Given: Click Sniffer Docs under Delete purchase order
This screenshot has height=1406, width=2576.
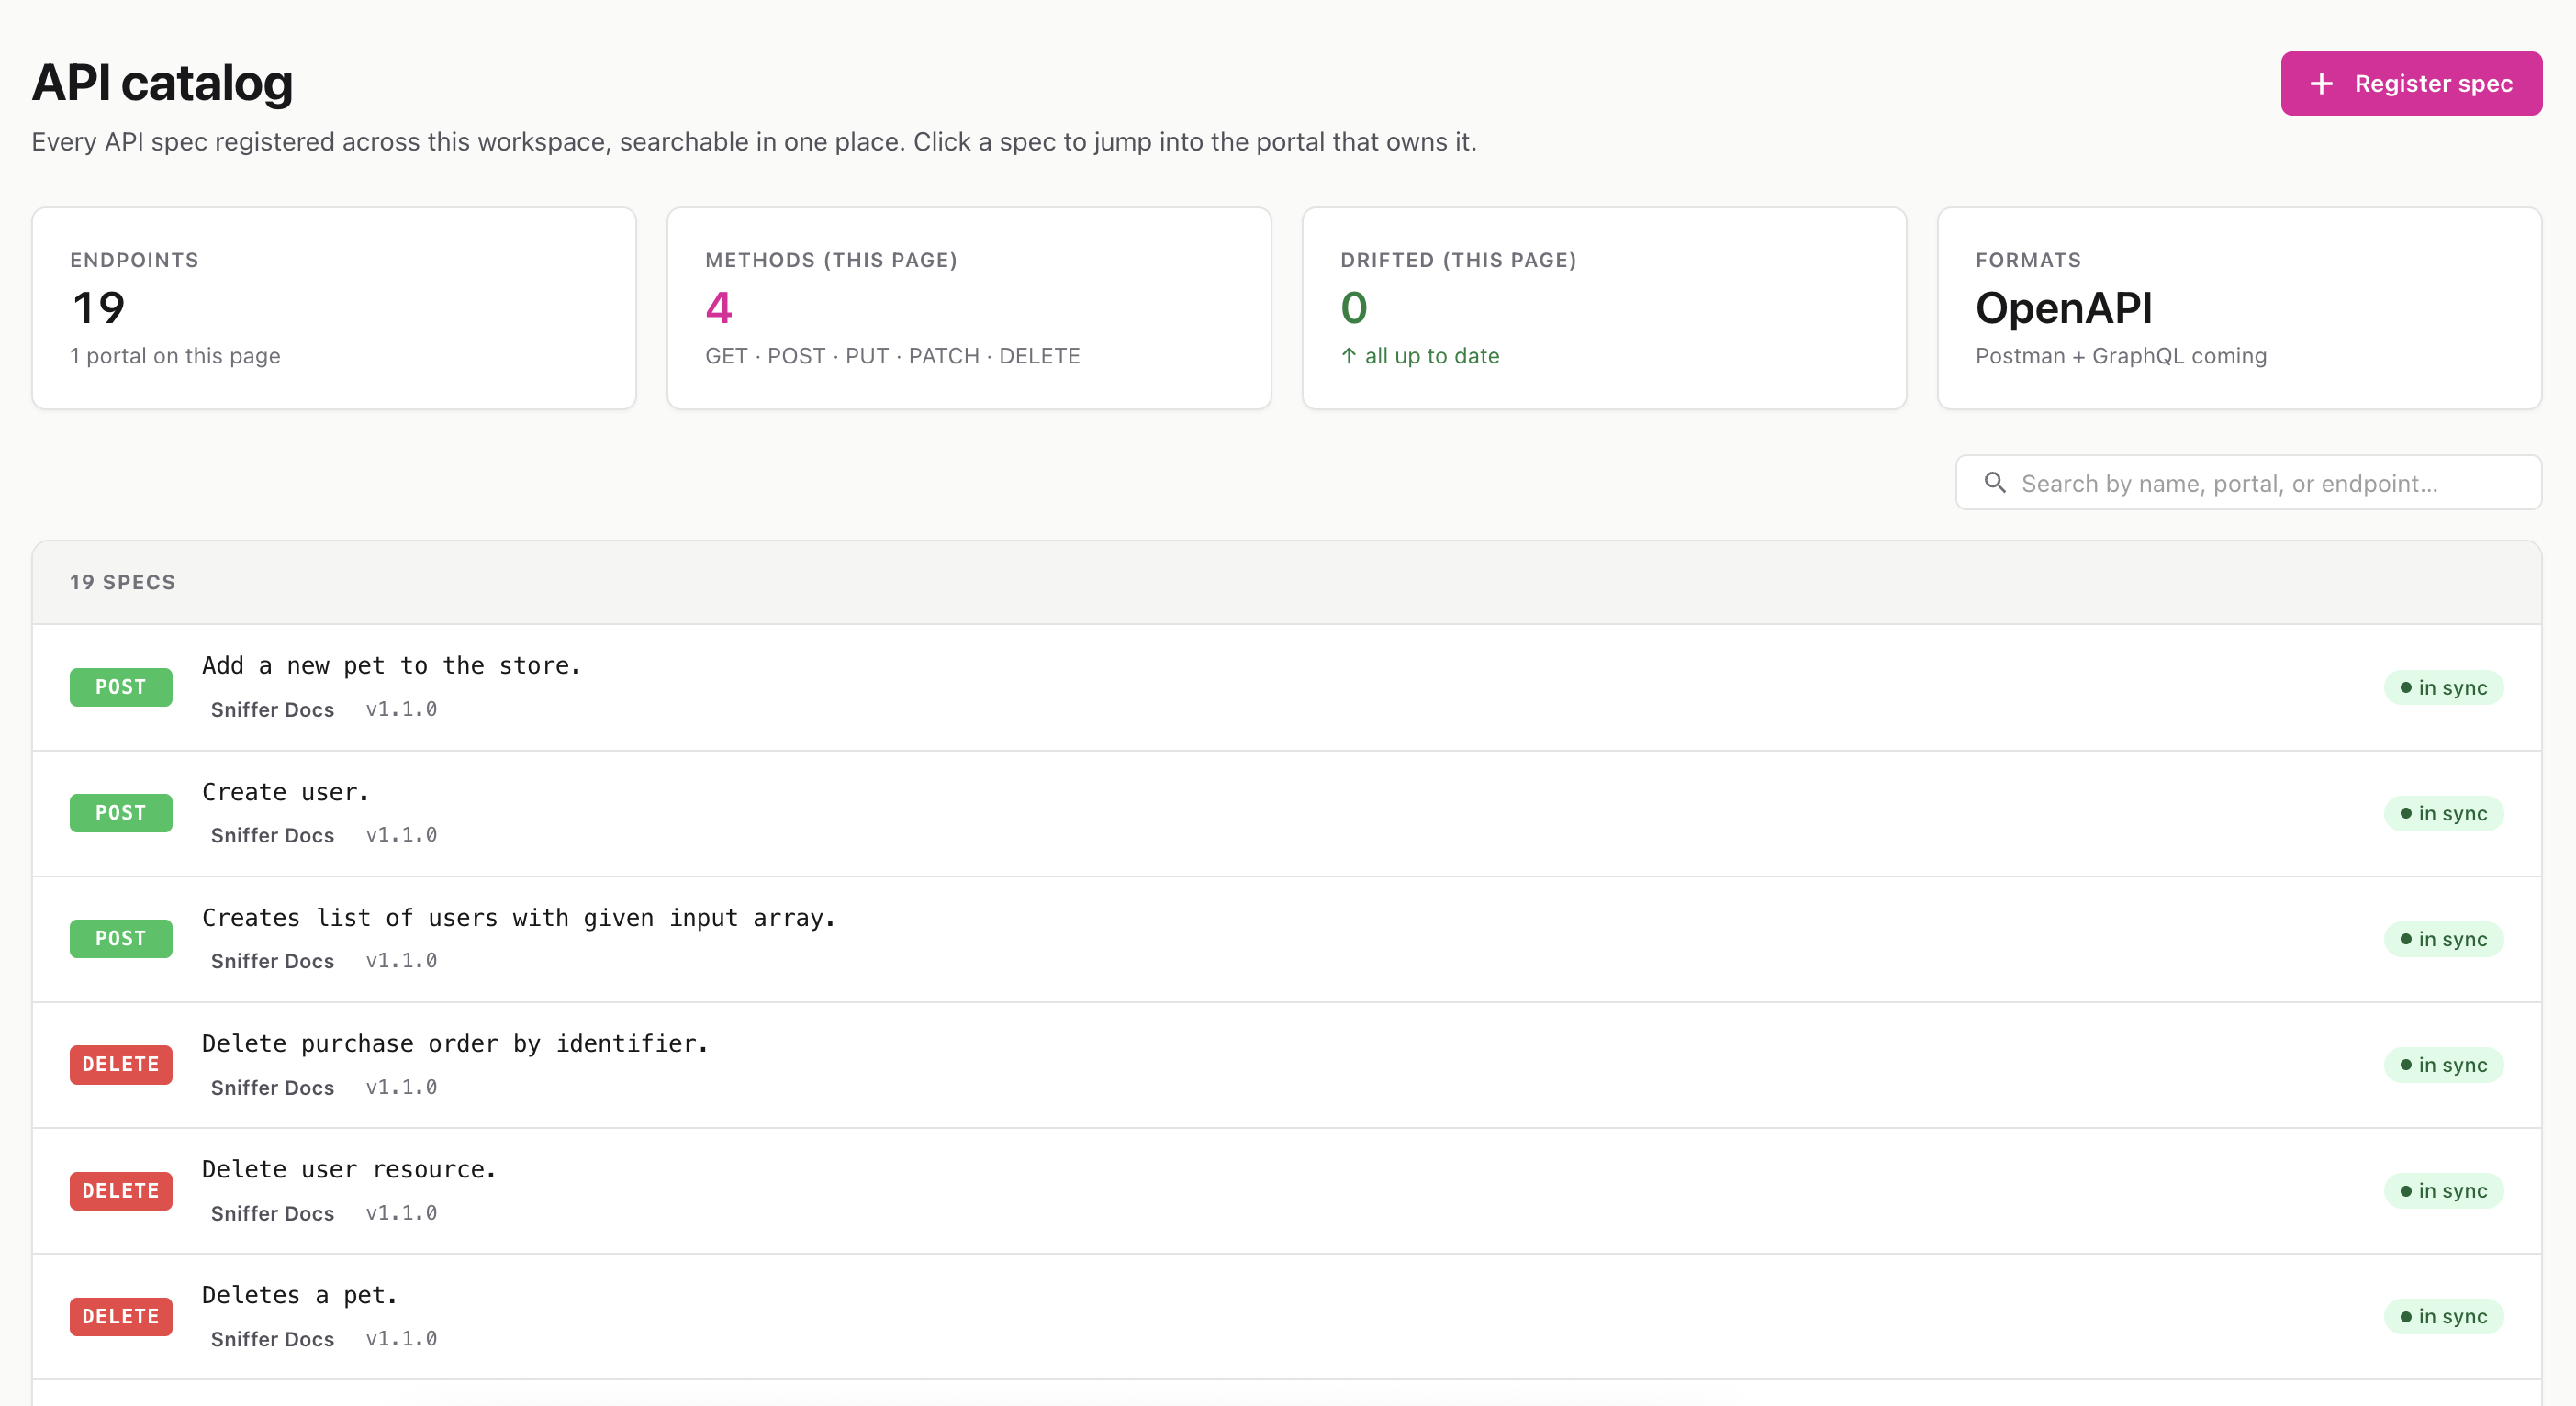Looking at the screenshot, I should 272,1088.
